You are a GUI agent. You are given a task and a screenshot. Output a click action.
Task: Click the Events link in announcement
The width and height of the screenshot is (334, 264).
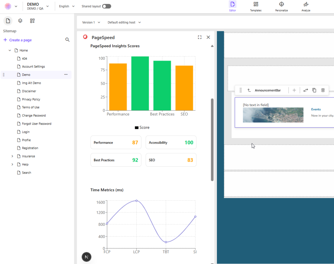click(x=316, y=109)
